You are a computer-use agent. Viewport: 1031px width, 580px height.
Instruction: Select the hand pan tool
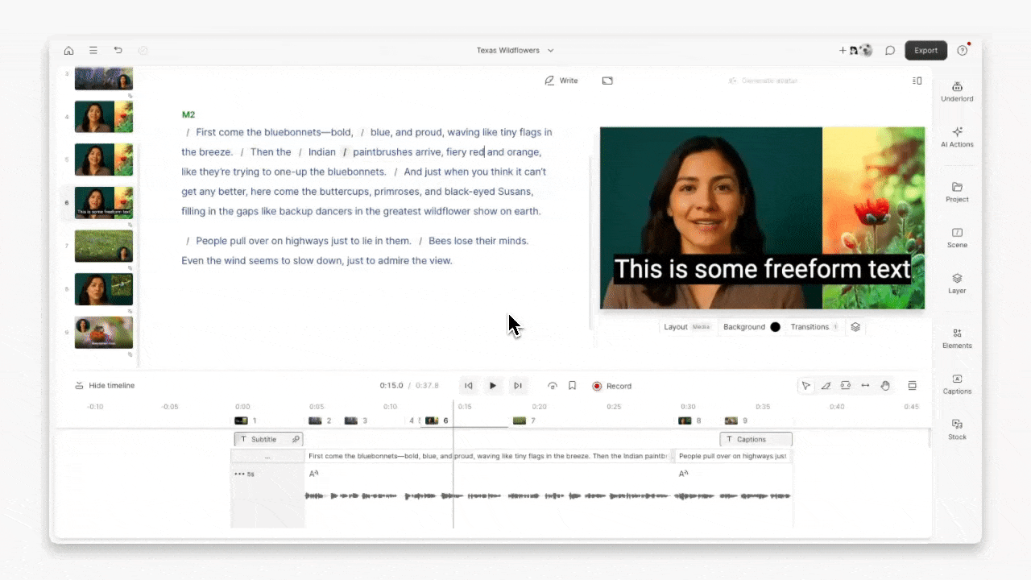[885, 386]
